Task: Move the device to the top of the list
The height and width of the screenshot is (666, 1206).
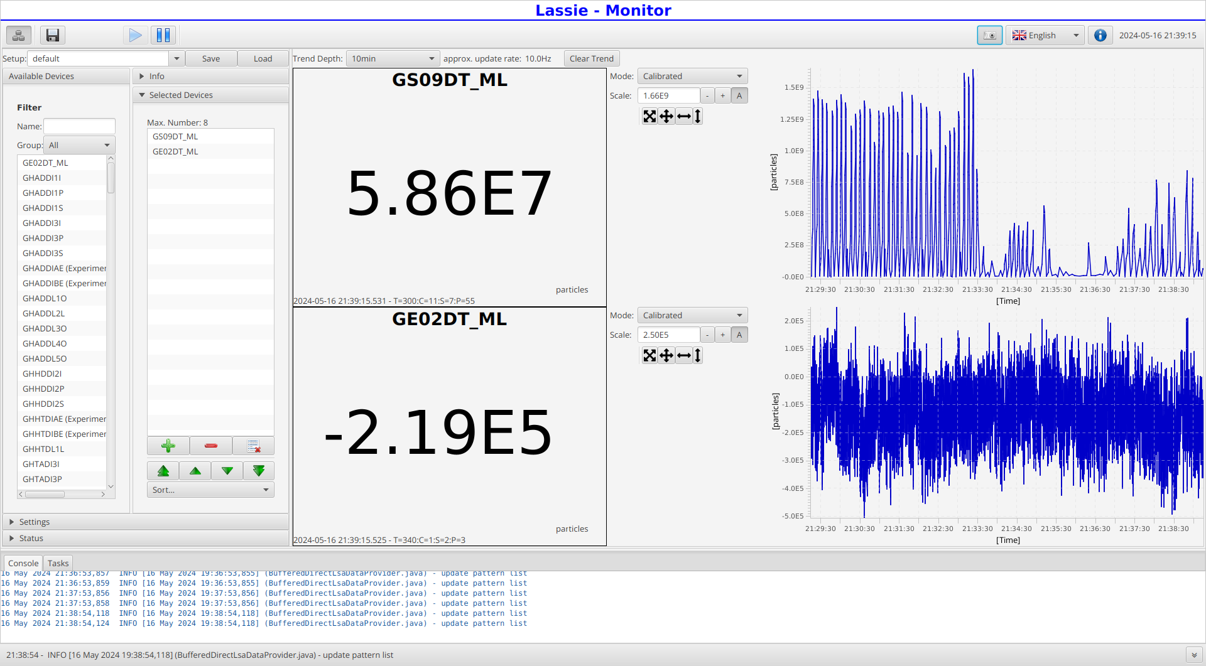Action: (163, 471)
